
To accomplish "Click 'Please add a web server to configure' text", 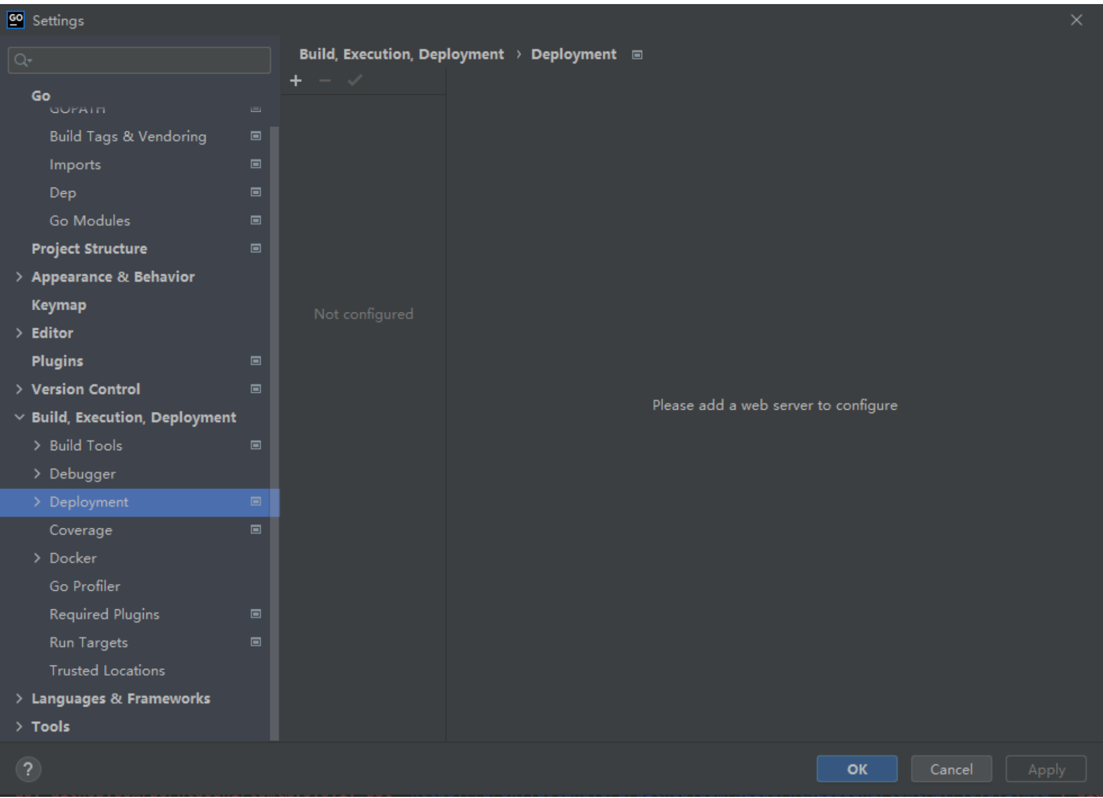I will (x=775, y=405).
